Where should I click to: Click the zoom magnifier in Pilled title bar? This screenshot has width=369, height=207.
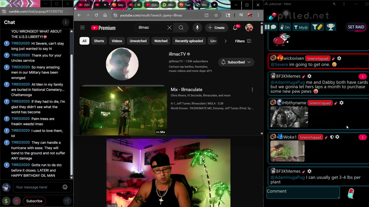pos(334,4)
